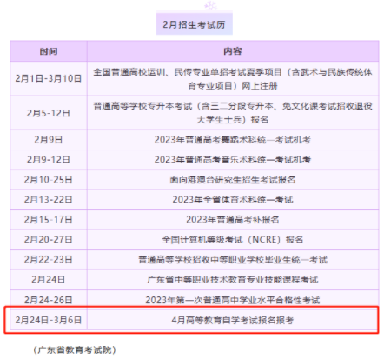Screen dimensions: 384x359
Task: Select the date cell '2月10-25日'
Action: pos(49,180)
